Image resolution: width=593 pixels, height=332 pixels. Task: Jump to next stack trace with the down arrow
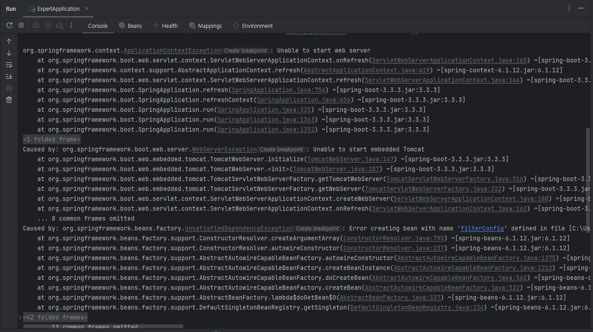coord(9,53)
